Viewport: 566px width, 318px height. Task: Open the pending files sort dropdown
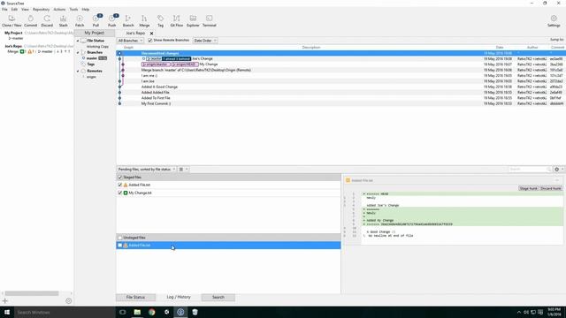(x=147, y=169)
